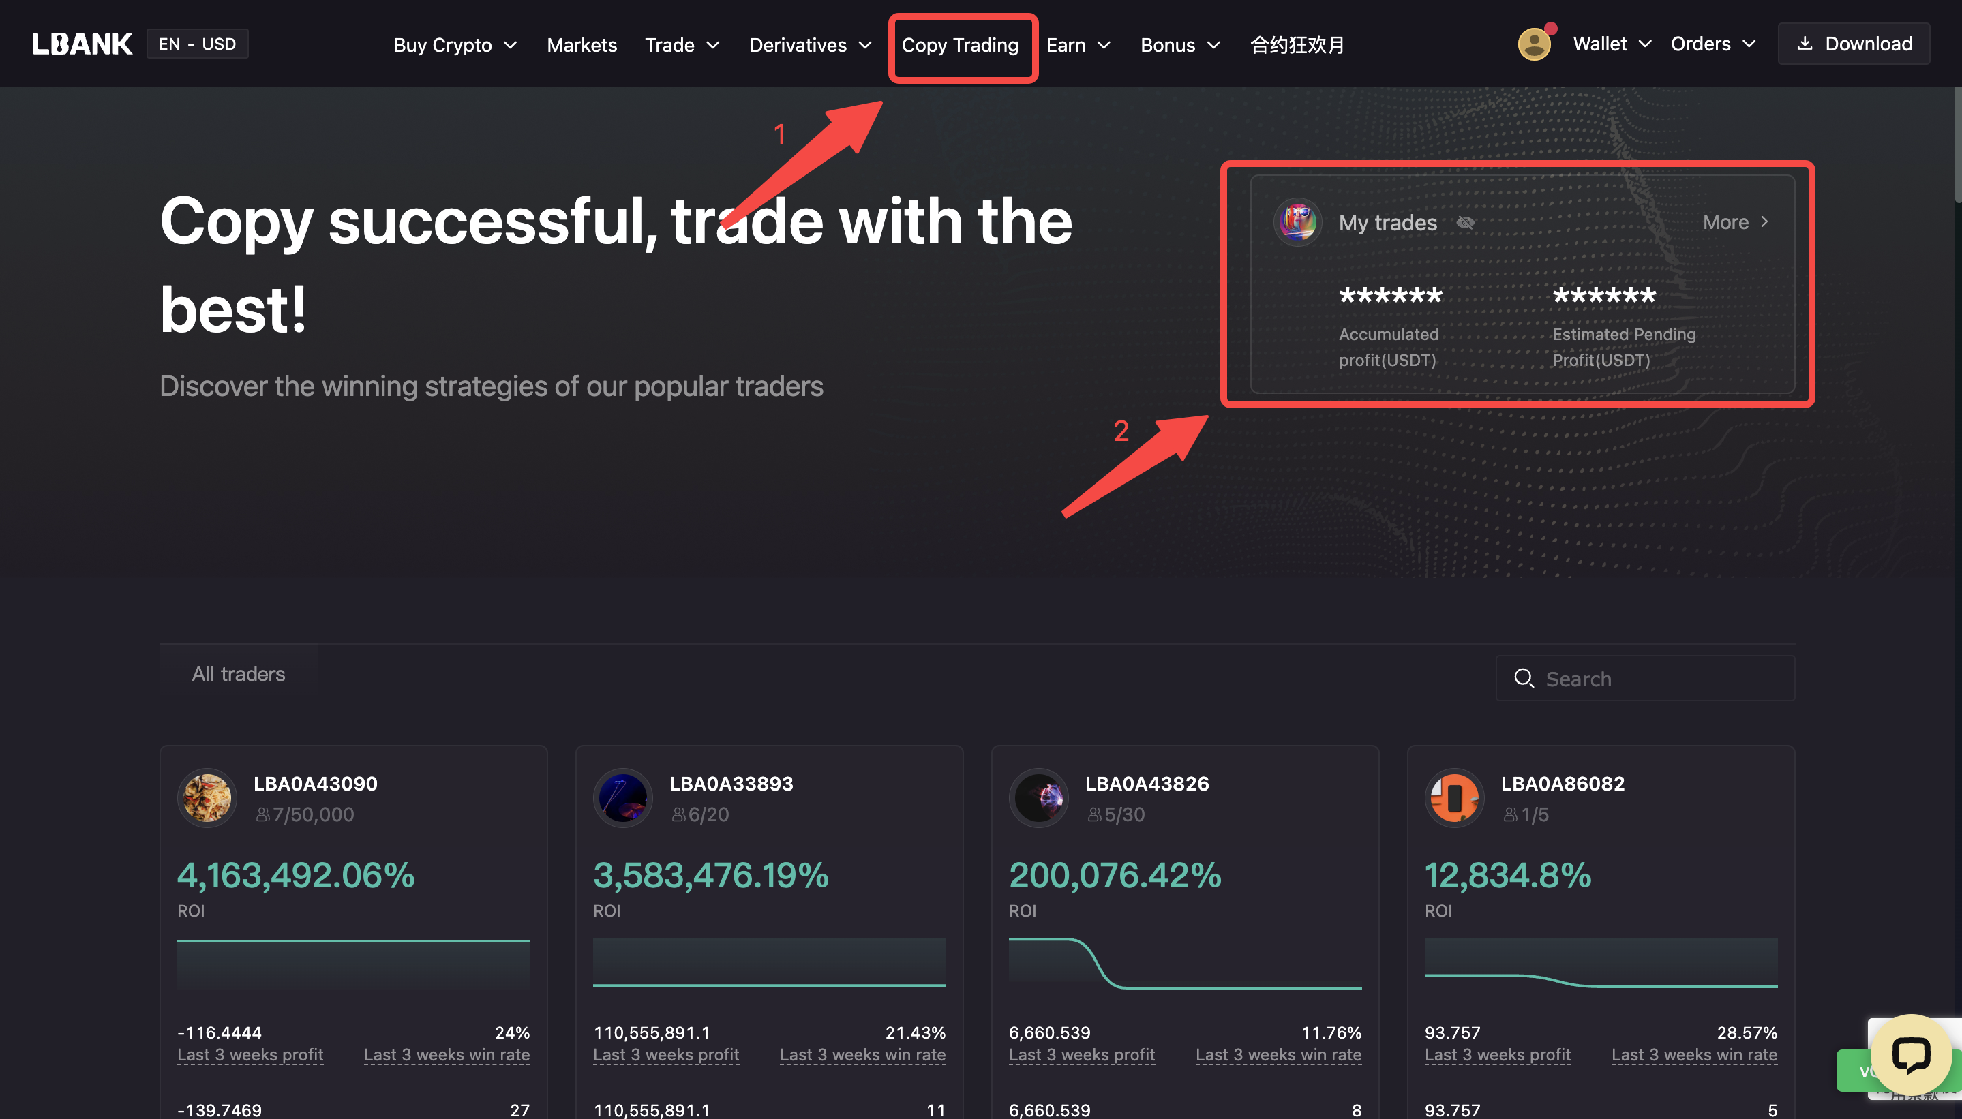Expand the Orders dropdown

[1713, 44]
